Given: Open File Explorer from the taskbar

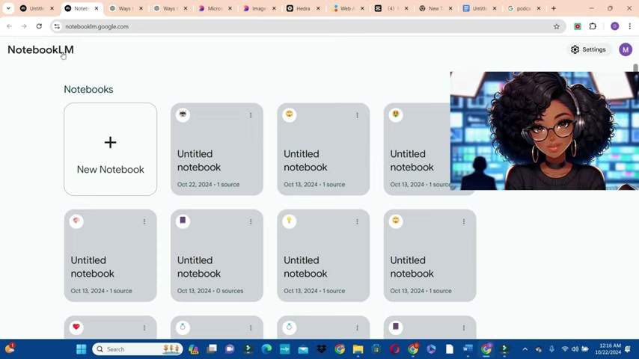Looking at the screenshot, I should tap(358, 349).
